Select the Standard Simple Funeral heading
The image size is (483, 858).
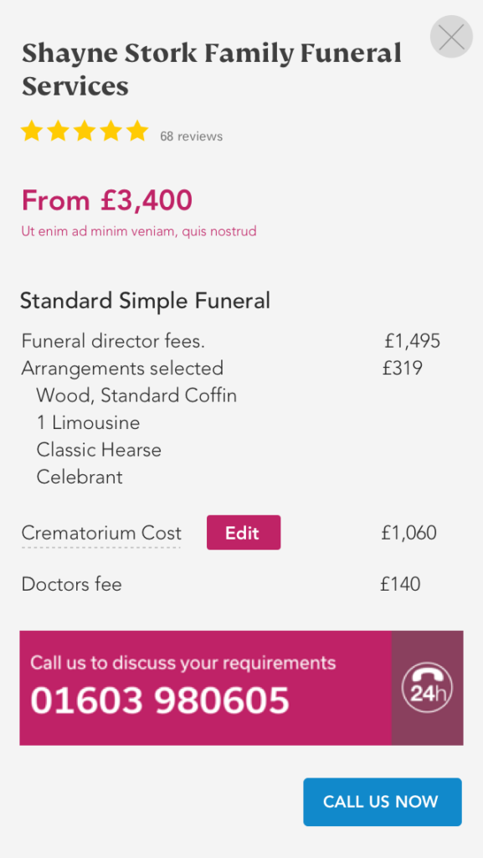[x=146, y=301]
